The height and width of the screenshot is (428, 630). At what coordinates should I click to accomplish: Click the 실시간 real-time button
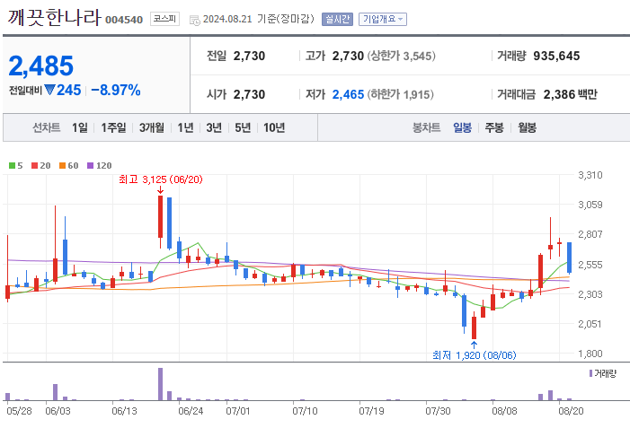pos(337,19)
